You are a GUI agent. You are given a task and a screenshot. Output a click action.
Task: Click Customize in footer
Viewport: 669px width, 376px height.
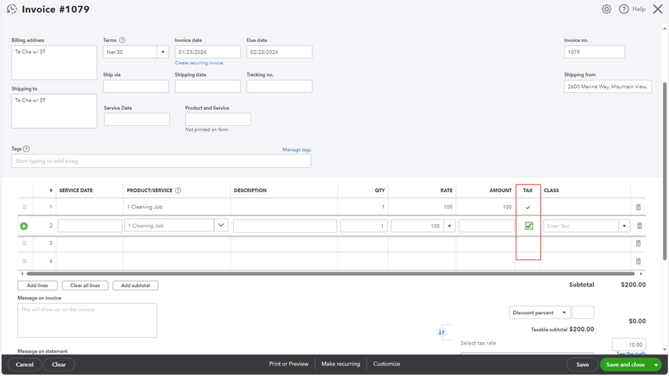click(386, 364)
